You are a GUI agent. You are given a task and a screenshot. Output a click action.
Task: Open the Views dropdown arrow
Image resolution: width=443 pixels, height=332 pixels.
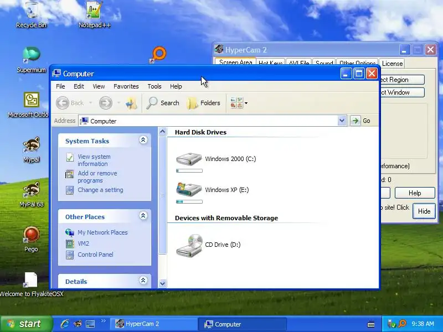pos(246,103)
